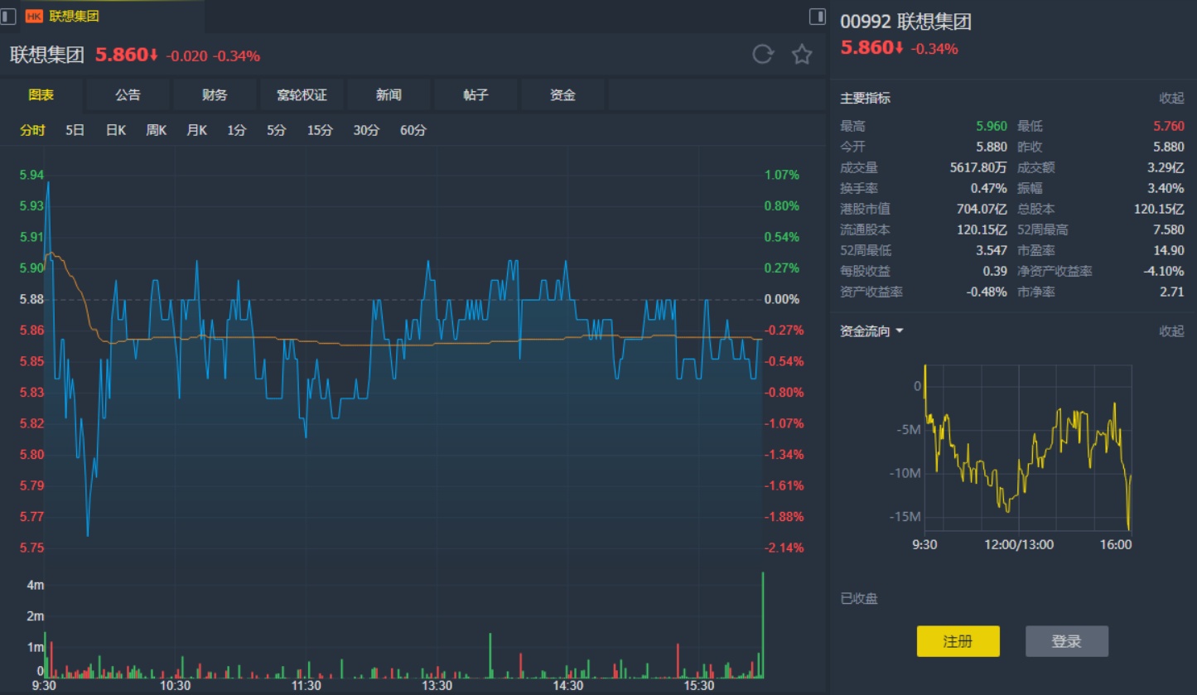Switch to the 资金 tab
The width and height of the screenshot is (1197, 695).
pyautogui.click(x=562, y=95)
